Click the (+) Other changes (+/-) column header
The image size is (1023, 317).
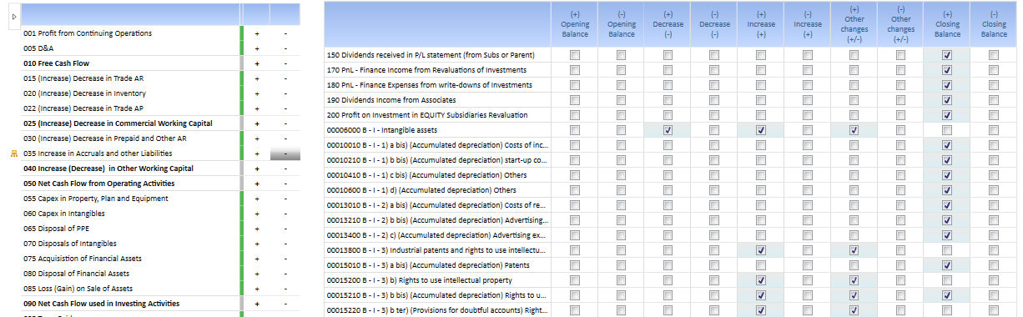[854, 23]
